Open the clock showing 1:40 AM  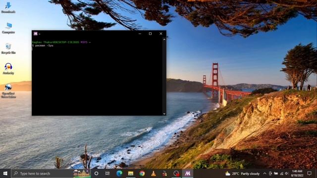point(297,174)
